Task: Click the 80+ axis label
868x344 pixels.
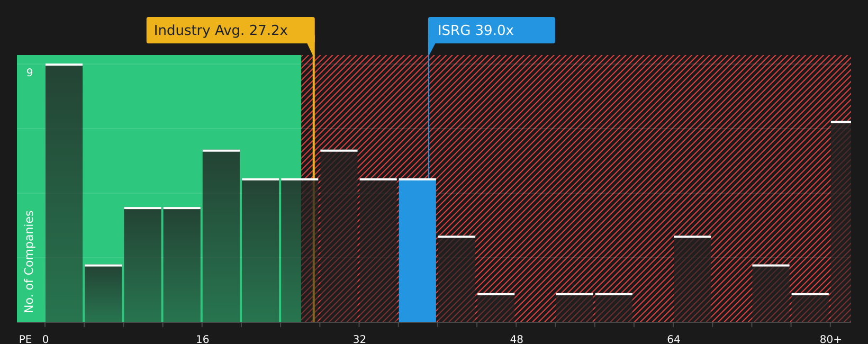Action: pyautogui.click(x=830, y=339)
